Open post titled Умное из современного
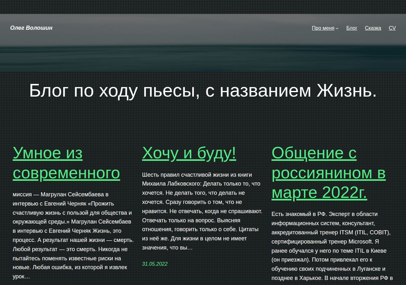406x285 pixels. coord(66,163)
